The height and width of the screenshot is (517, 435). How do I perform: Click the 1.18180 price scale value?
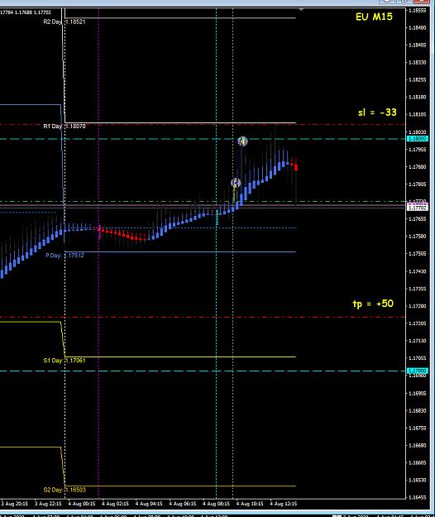click(x=417, y=98)
